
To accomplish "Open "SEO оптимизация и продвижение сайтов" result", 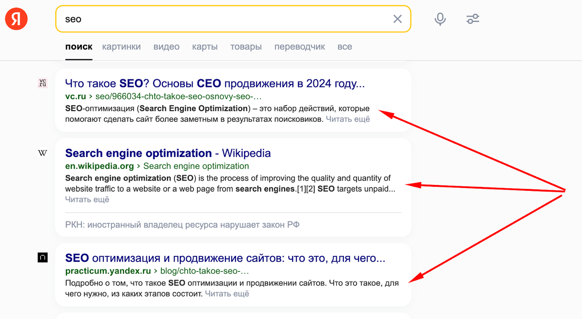I will point(225,258).
